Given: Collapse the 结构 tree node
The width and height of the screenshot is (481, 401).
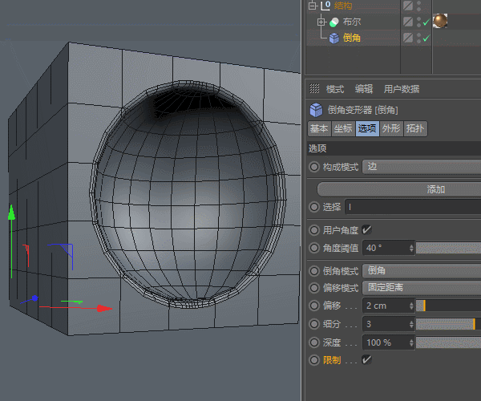Looking at the screenshot, I should 313,6.
